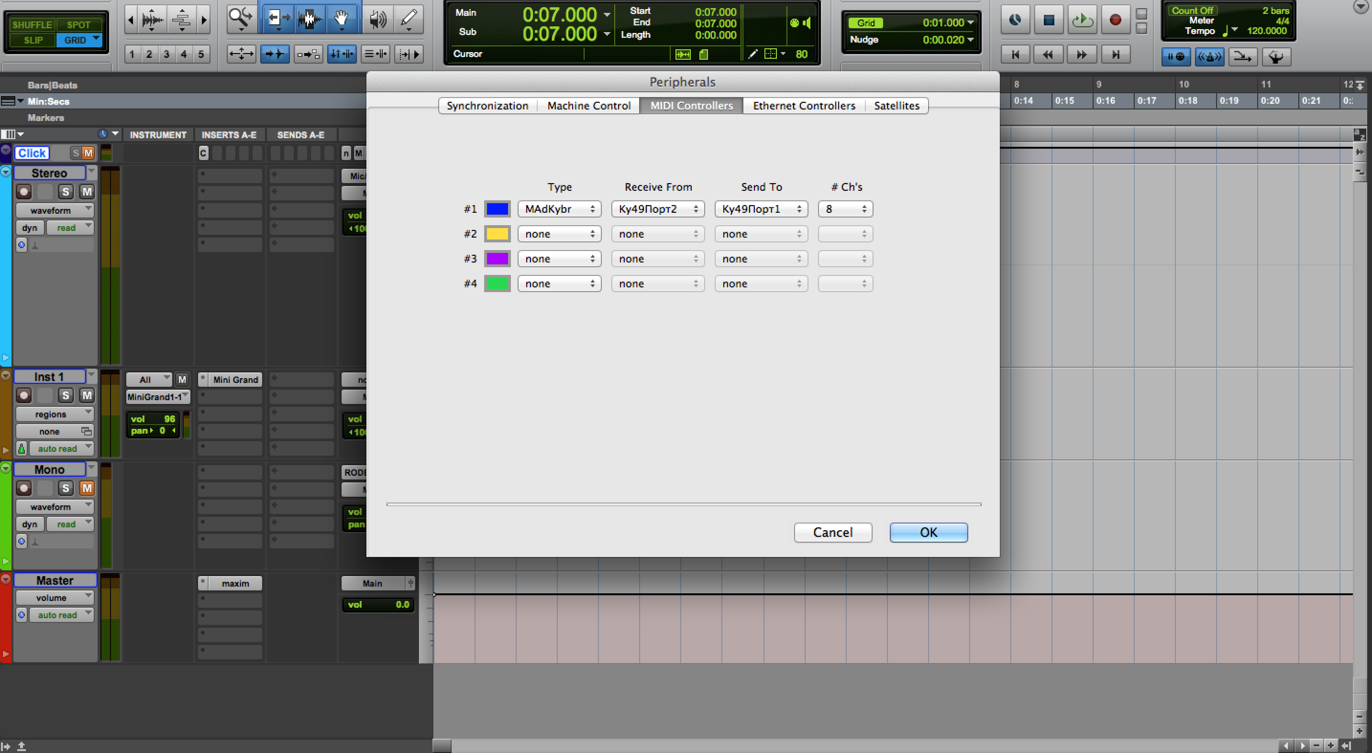Click the Record button in transport
Viewport: 1372px width, 753px height.
click(x=1115, y=20)
